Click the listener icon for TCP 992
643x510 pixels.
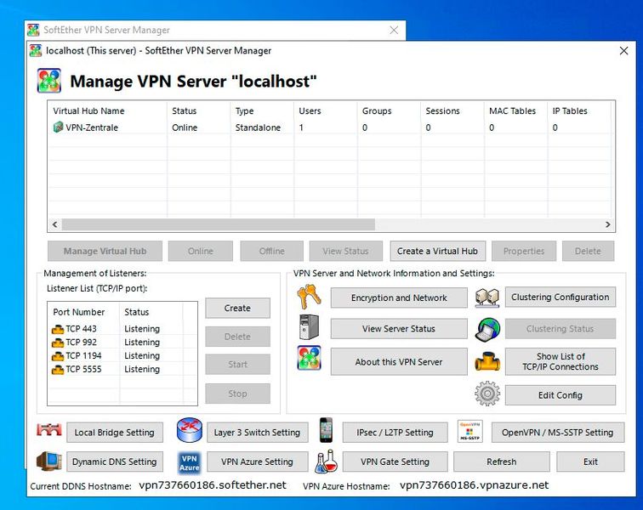coord(58,343)
